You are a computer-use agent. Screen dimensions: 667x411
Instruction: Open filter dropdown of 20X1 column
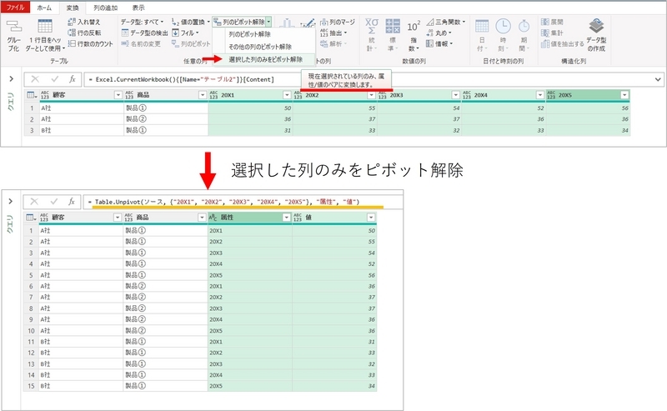pyautogui.click(x=287, y=95)
